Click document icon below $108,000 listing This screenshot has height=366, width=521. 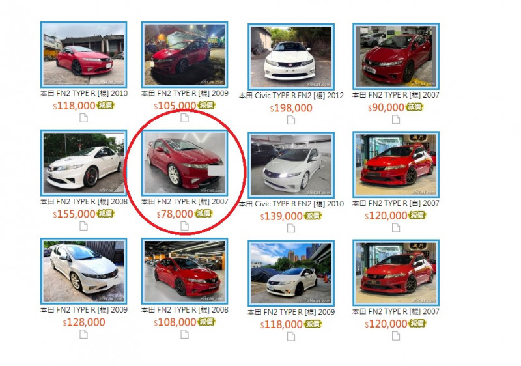point(184,335)
